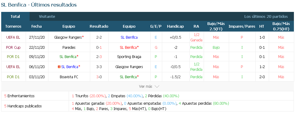This screenshot has height=113, width=296.
Task: Click the 0-1 result versus Paredes
Action: 99,47
